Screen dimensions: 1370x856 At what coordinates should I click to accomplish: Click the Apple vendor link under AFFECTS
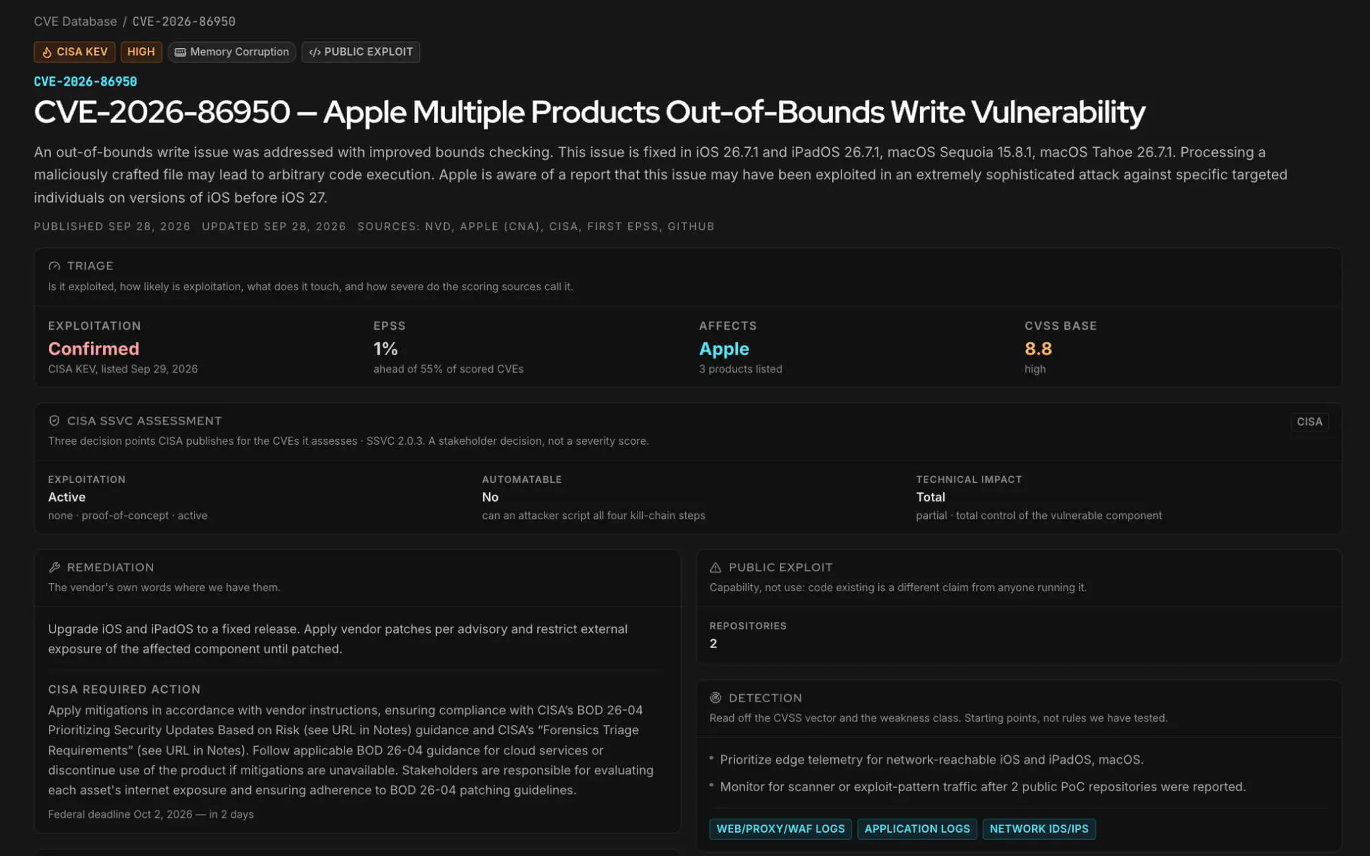pos(724,348)
